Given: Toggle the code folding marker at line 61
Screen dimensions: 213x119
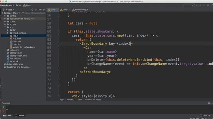Looking at the screenshot, I should point(59,35).
